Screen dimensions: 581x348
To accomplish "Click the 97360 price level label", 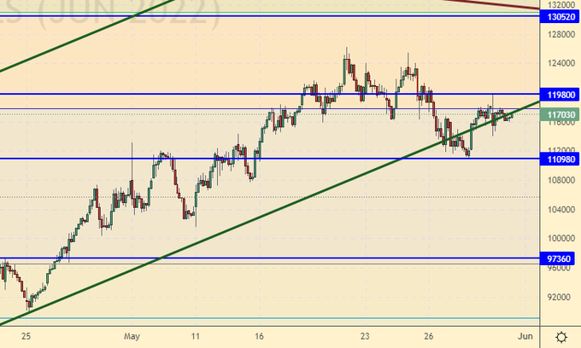I will (560, 258).
